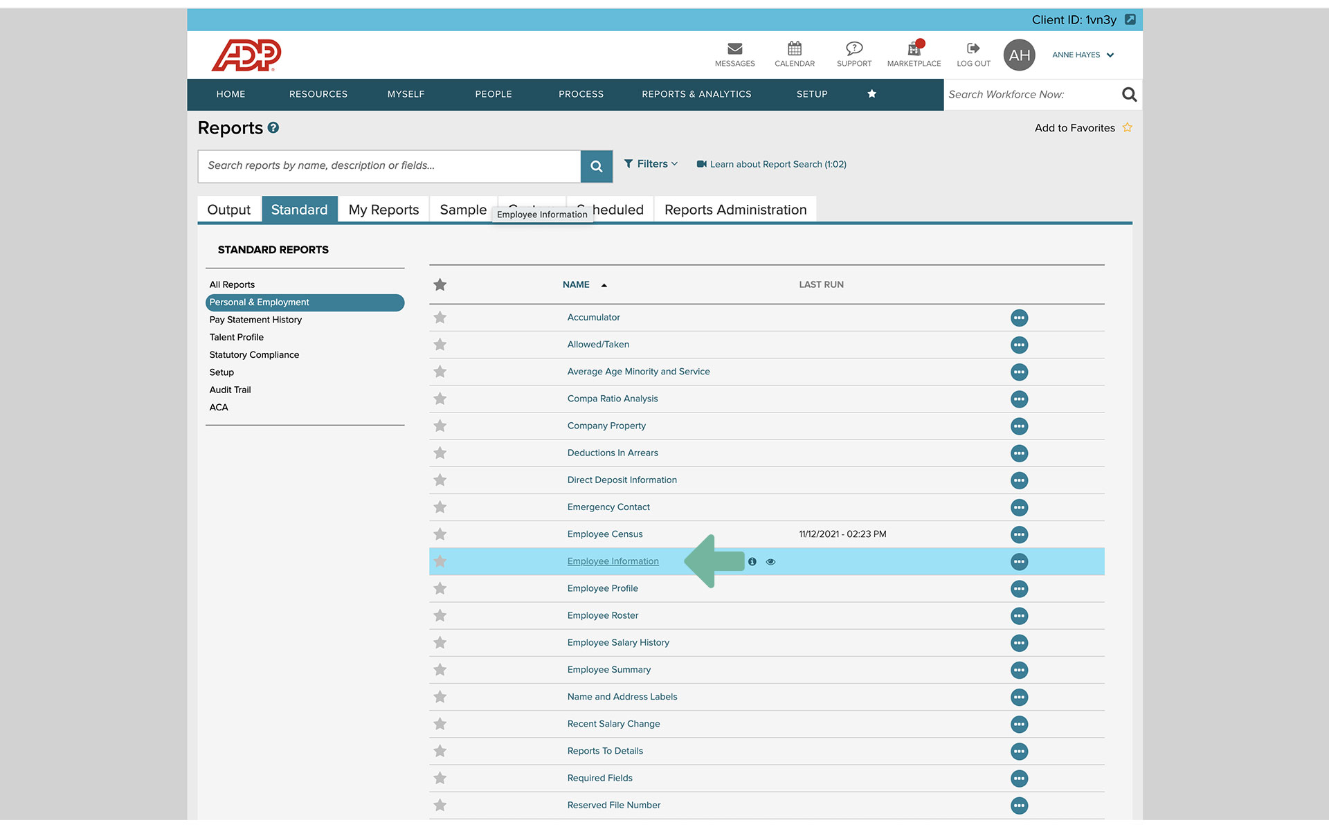Click the Employee Information info icon

point(752,562)
